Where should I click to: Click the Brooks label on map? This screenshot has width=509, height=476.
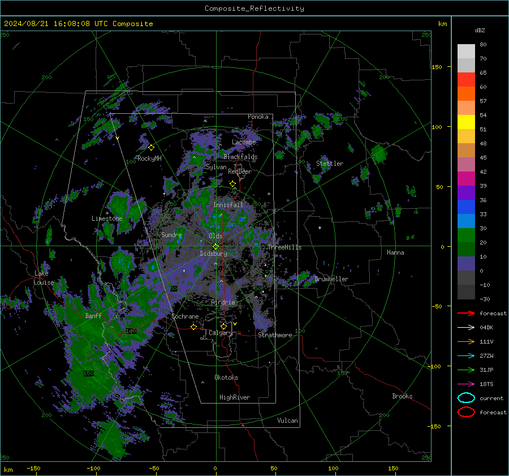[x=402, y=396]
